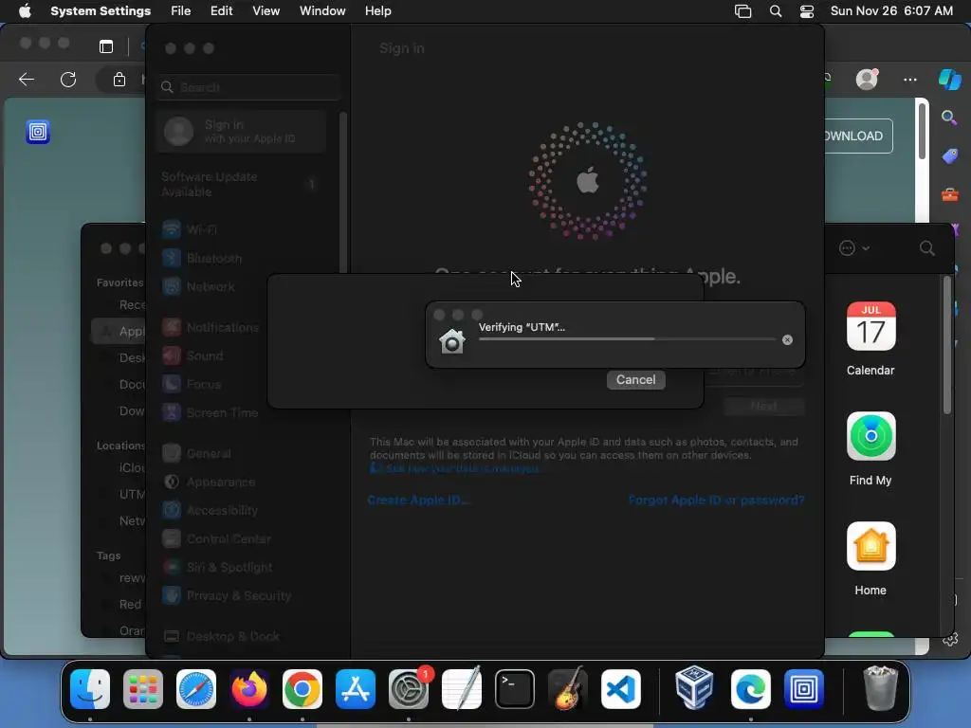Click the Create Apple ID link
This screenshot has height=728, width=971.
pos(418,500)
